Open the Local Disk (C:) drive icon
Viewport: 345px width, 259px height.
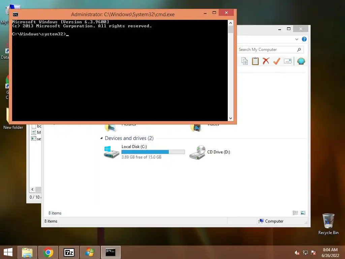111,152
